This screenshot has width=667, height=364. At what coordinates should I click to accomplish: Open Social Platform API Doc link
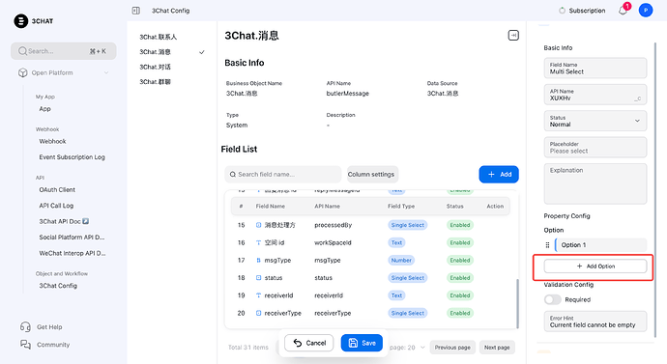pos(72,238)
